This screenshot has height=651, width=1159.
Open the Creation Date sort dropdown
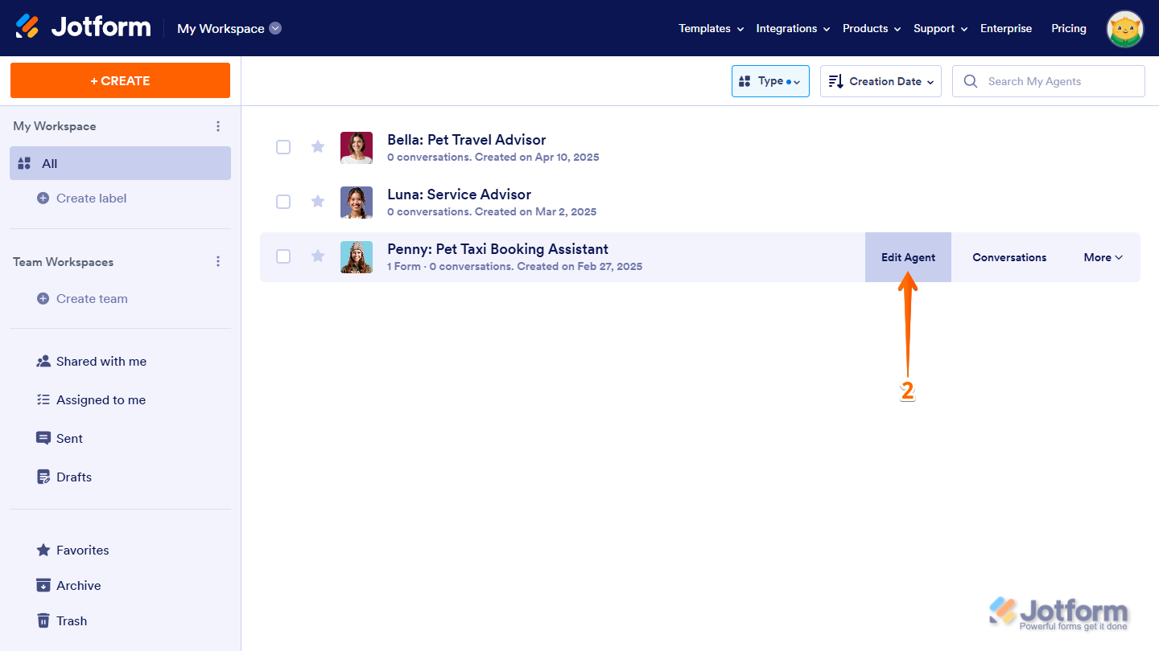(881, 81)
